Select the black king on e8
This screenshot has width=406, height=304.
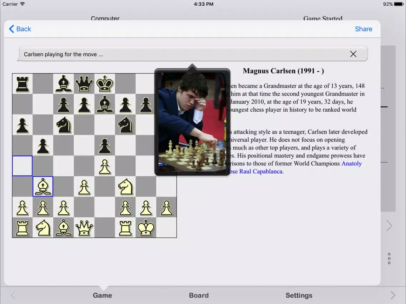[105, 84]
